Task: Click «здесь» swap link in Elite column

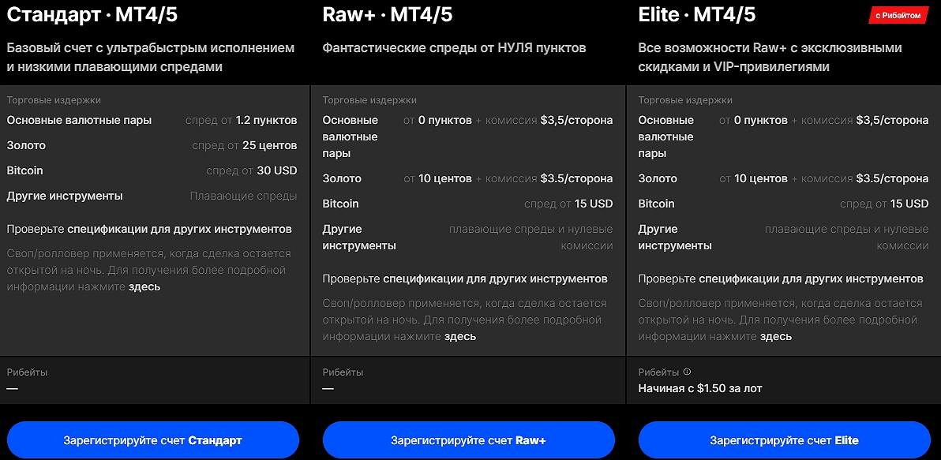Action: point(776,336)
